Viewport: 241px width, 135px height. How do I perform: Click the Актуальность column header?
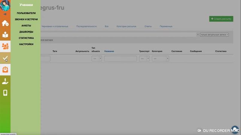pos(82,51)
